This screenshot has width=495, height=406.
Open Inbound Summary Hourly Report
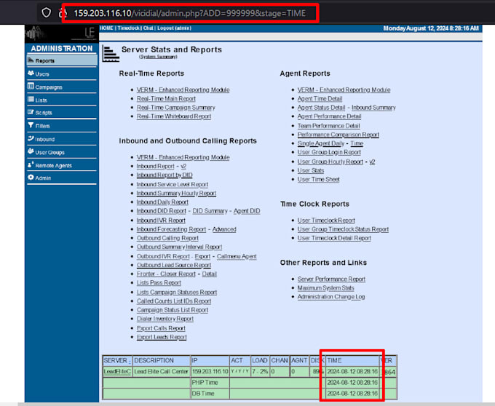point(176,194)
